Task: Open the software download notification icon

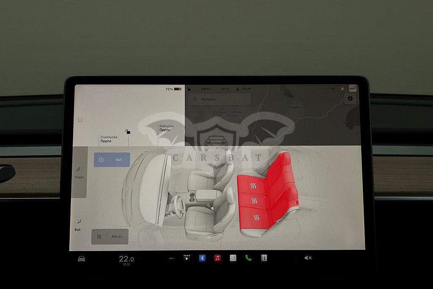Action: tap(342, 88)
